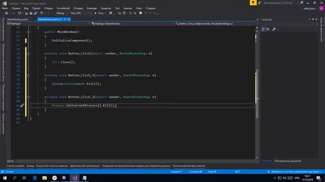Click the Process.GetCurrentProcess().Kill(); code line
This screenshot has height=182, width=325.
(x=84, y=106)
